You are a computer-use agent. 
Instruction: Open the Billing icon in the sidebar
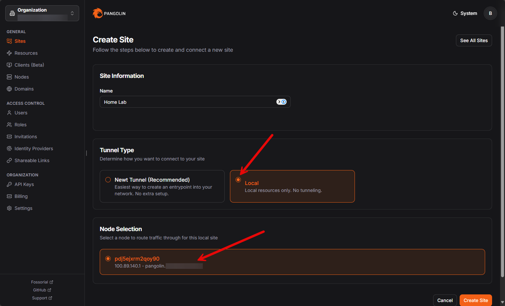(x=9, y=196)
